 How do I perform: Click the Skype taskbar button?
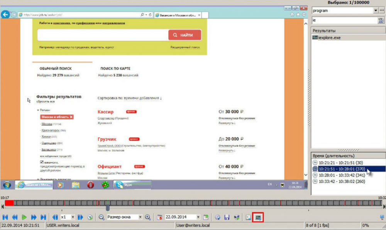[132, 185]
